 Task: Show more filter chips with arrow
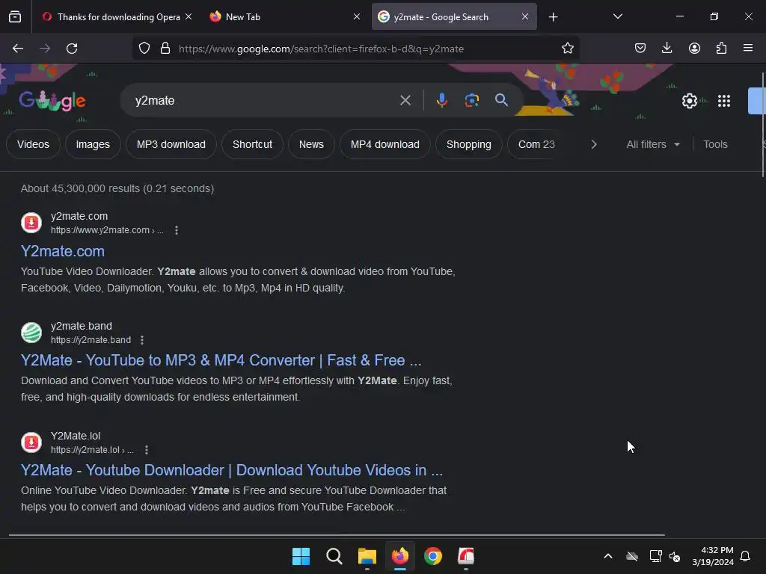[x=593, y=144]
